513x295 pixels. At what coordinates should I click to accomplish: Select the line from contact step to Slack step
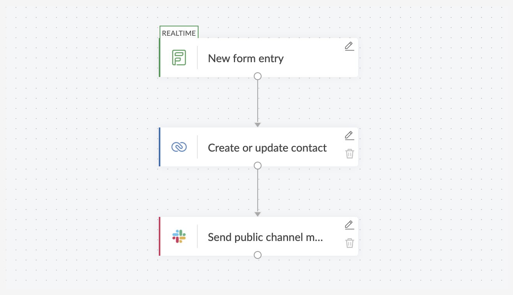click(x=257, y=191)
